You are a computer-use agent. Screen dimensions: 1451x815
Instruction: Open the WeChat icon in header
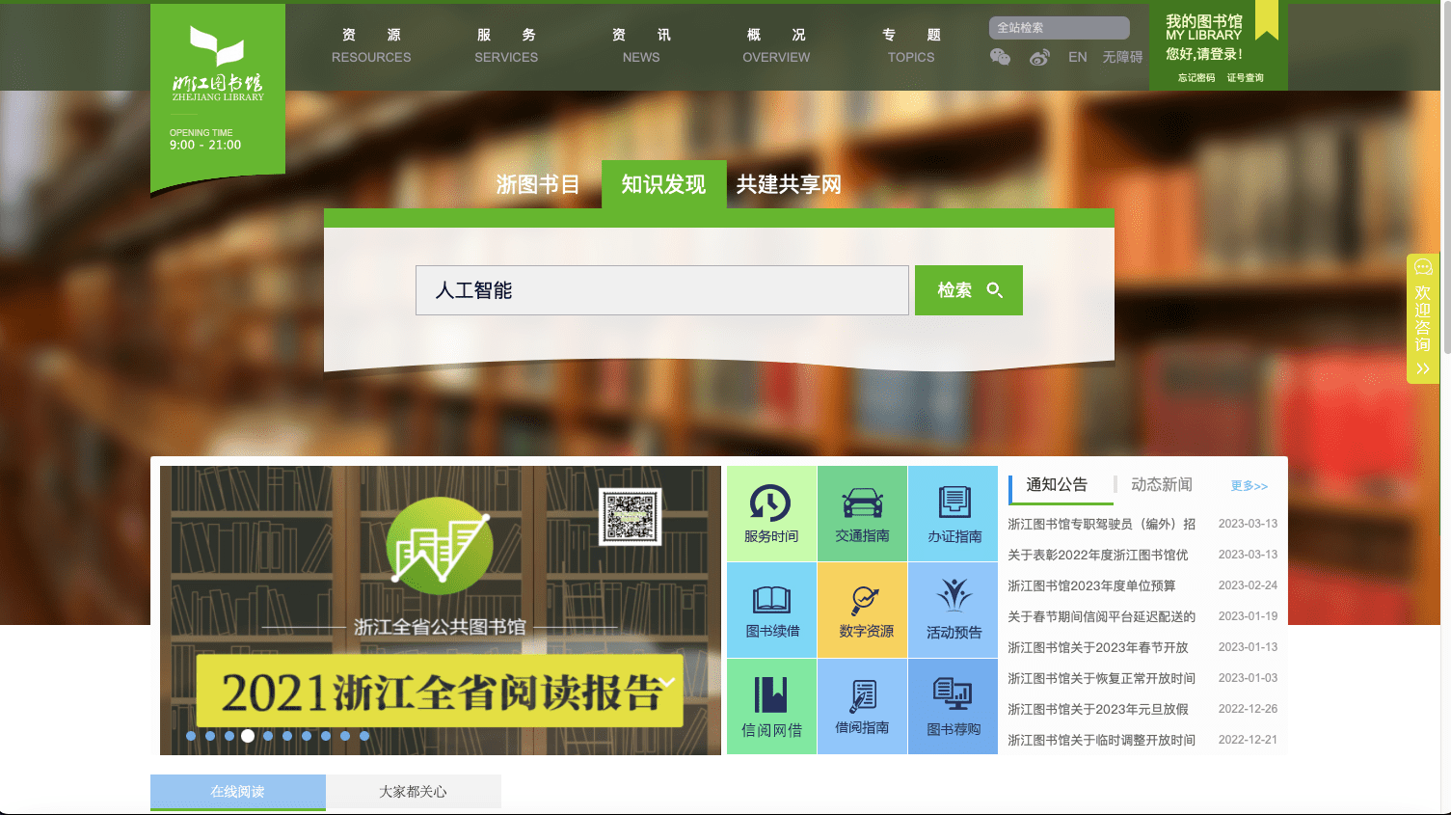(1000, 57)
